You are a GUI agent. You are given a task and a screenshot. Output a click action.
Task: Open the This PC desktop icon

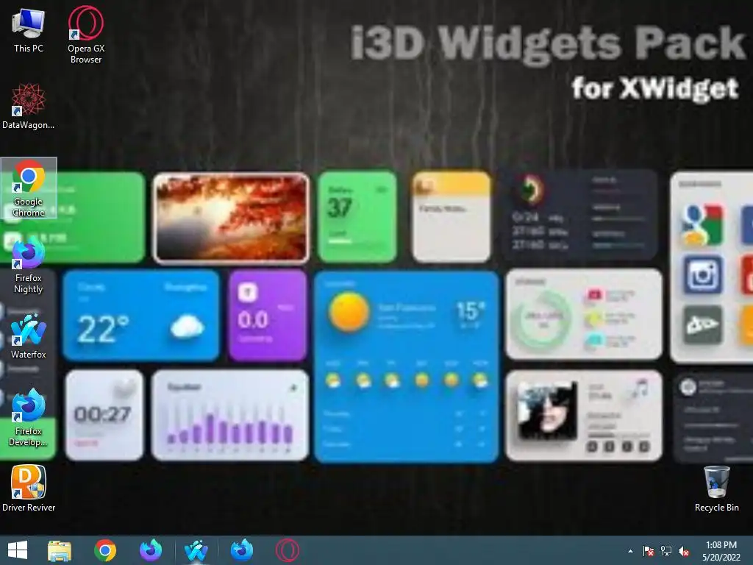pyautogui.click(x=29, y=29)
